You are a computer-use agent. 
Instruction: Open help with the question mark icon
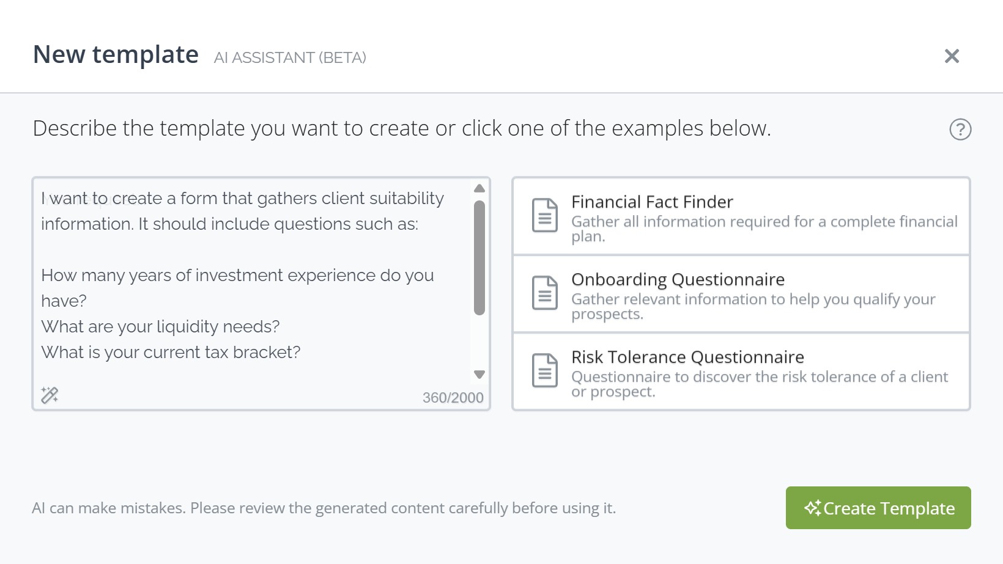[x=960, y=130]
